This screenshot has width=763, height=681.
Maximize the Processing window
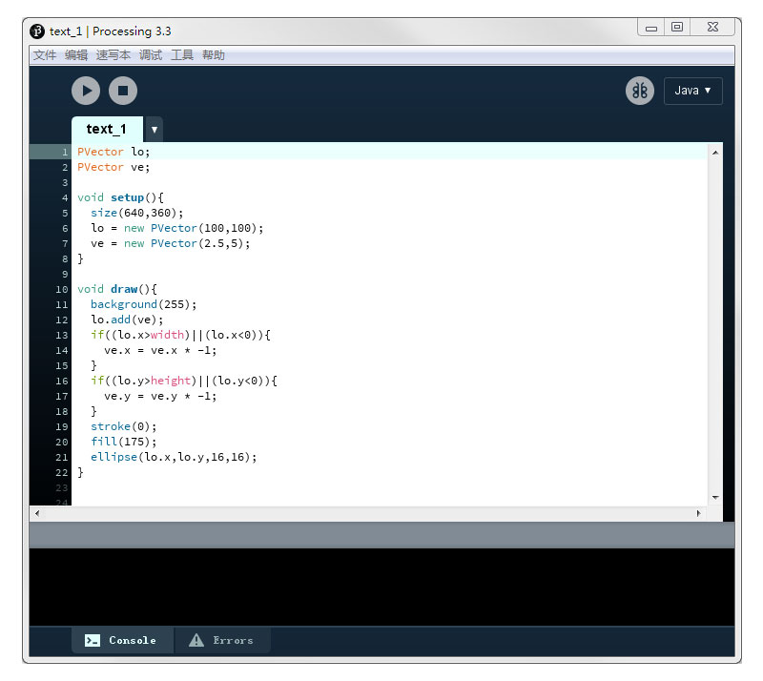pyautogui.click(x=677, y=28)
